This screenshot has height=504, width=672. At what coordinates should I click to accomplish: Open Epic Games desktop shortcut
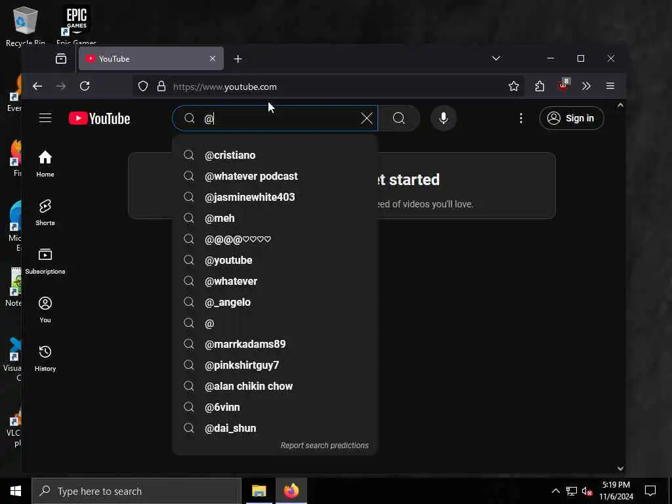pyautogui.click(x=76, y=25)
